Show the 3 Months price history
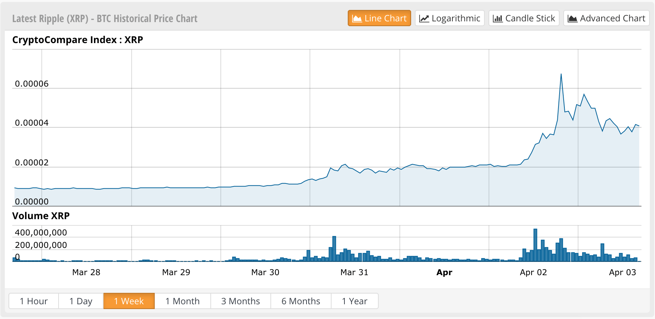 (241, 301)
